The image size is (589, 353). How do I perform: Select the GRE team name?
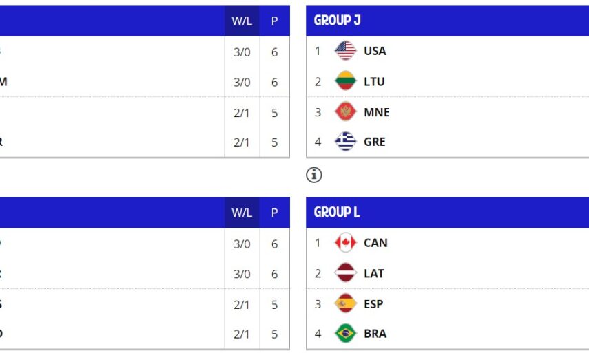click(375, 142)
